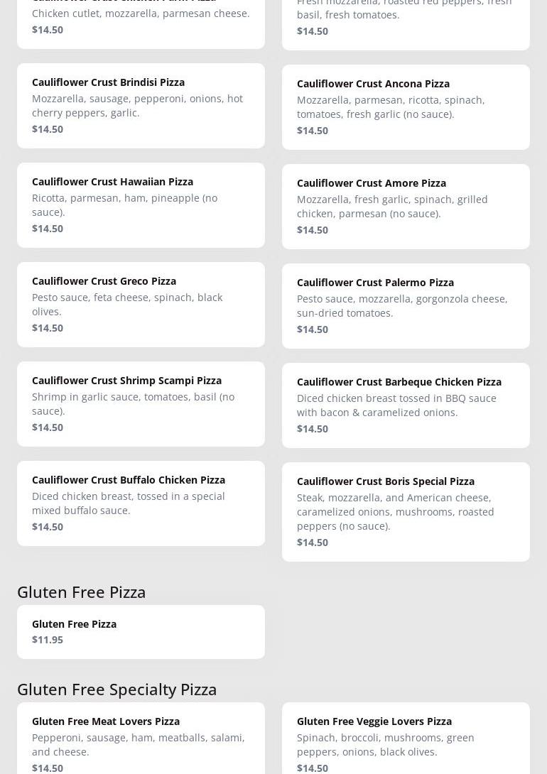Open Cauliflower Crust Greco Pizza
The image size is (547, 774).
point(141,304)
